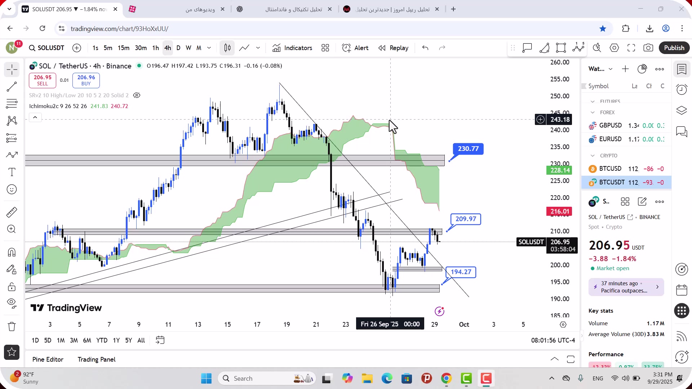Select the crosshair cursor tool
Viewport: 692px width, 389px height.
click(12, 69)
